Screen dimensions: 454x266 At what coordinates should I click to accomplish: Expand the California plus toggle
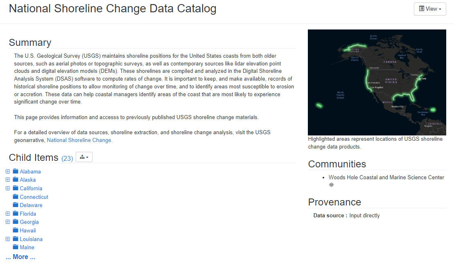click(x=8, y=188)
